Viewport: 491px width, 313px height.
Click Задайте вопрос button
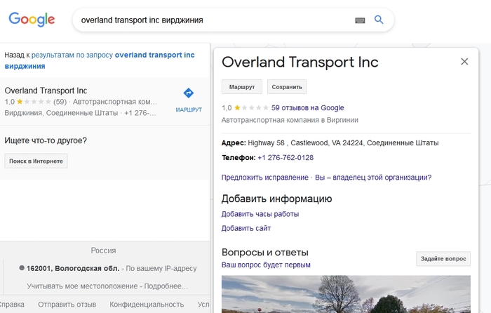pos(443,259)
